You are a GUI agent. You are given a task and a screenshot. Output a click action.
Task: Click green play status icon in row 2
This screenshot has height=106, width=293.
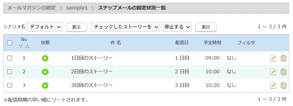pos(45,72)
